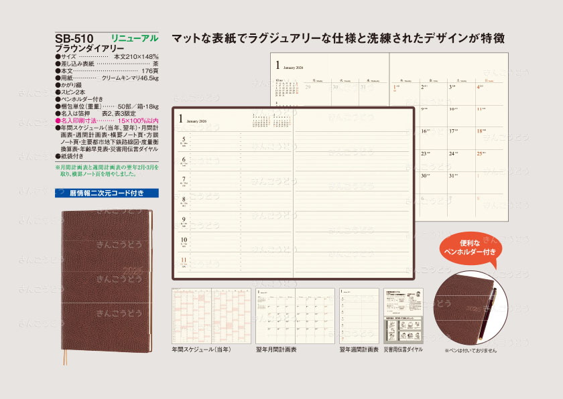
Task: Click the orange 便利なペンホルダー付き bubble
Action: click(x=470, y=249)
